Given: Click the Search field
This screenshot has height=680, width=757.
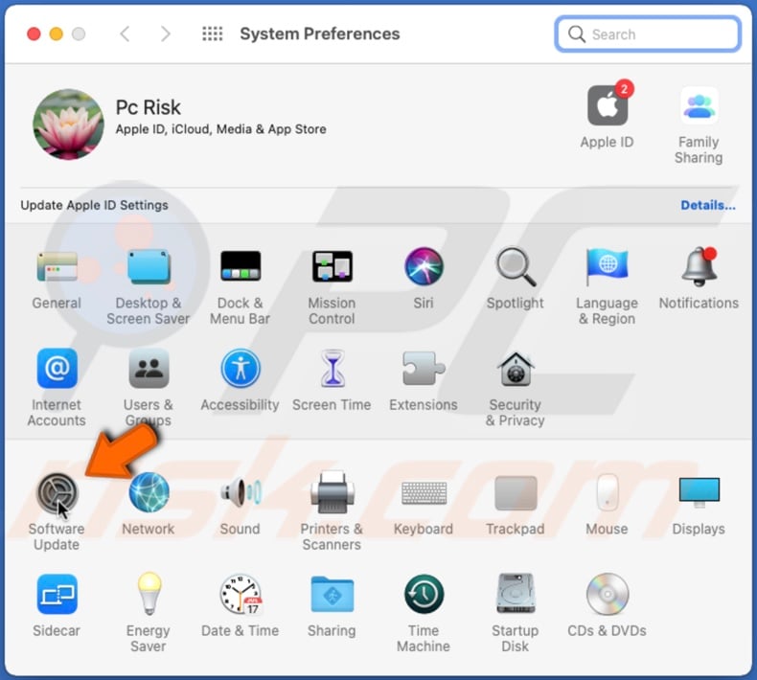Looking at the screenshot, I should click(648, 34).
